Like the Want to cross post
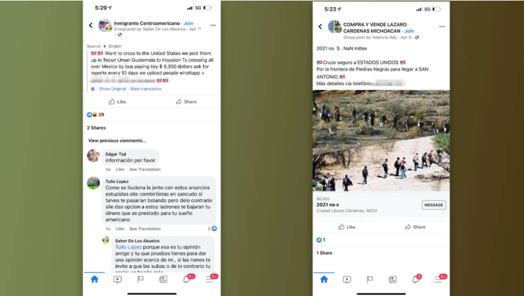524x296 pixels. coord(117,102)
